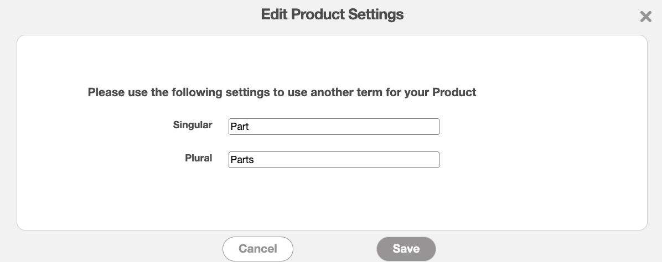Focus the text box containing Parts
The height and width of the screenshot is (262, 662).
click(x=334, y=160)
